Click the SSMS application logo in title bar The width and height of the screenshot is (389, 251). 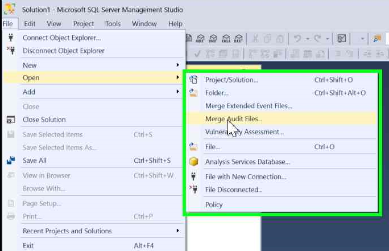pyautogui.click(x=10, y=9)
